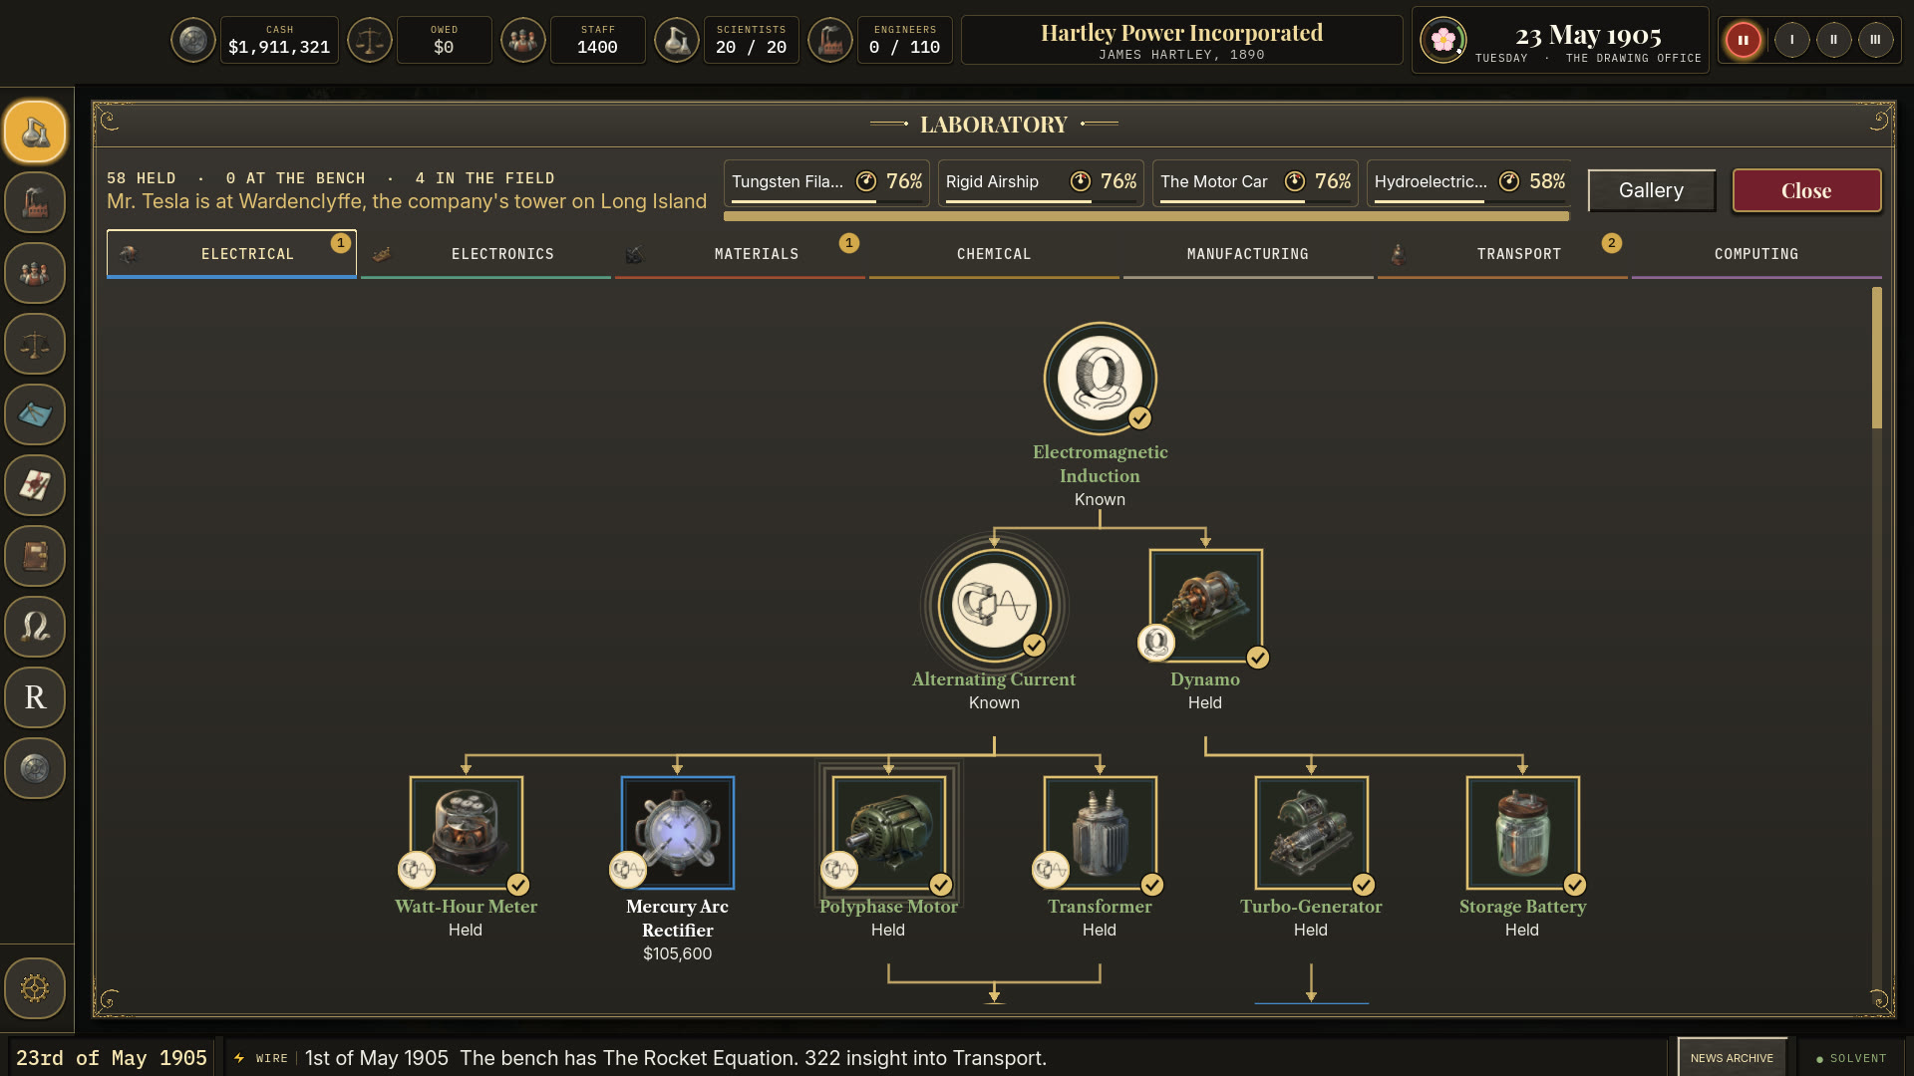Open the Laboratory flask sidebar icon
The width and height of the screenshot is (1914, 1076).
pyautogui.click(x=35, y=132)
